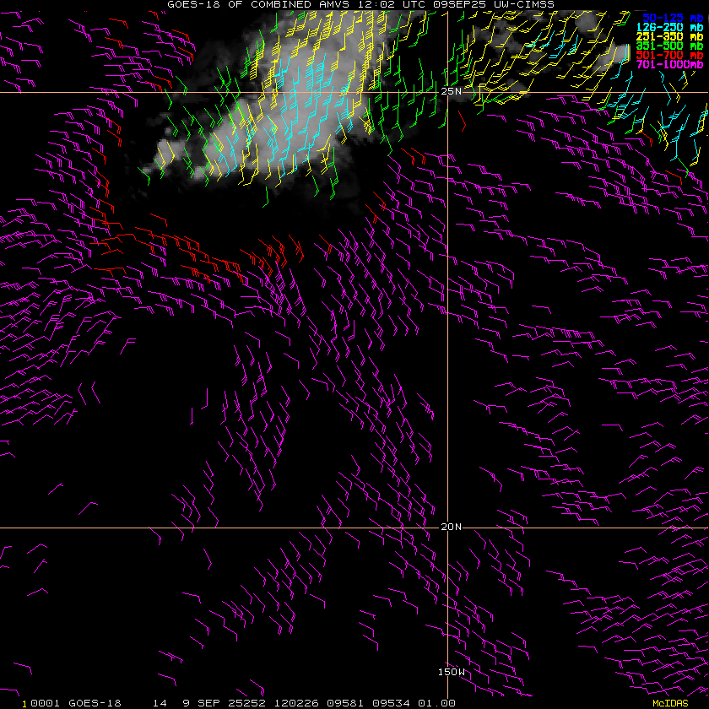Click the 150W longitude label
Image resolution: width=709 pixels, height=709 pixels.
click(x=452, y=672)
